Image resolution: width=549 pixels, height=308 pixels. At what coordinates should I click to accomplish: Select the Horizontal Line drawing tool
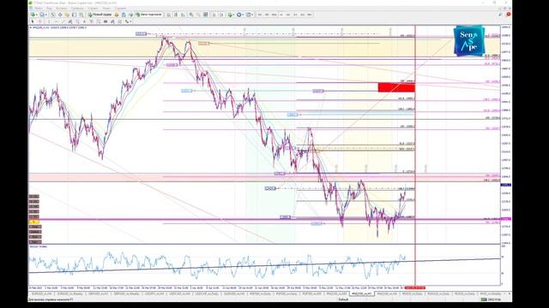point(56,21)
